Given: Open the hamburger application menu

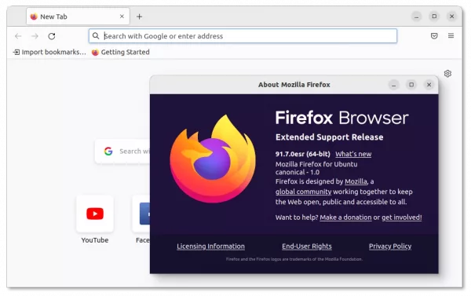Looking at the screenshot, I should pyautogui.click(x=451, y=36).
